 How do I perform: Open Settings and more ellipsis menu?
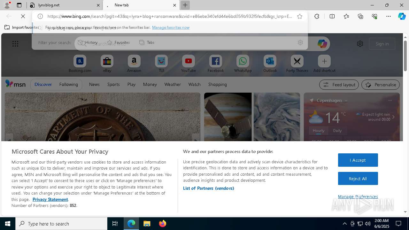pyautogui.click(x=389, y=16)
